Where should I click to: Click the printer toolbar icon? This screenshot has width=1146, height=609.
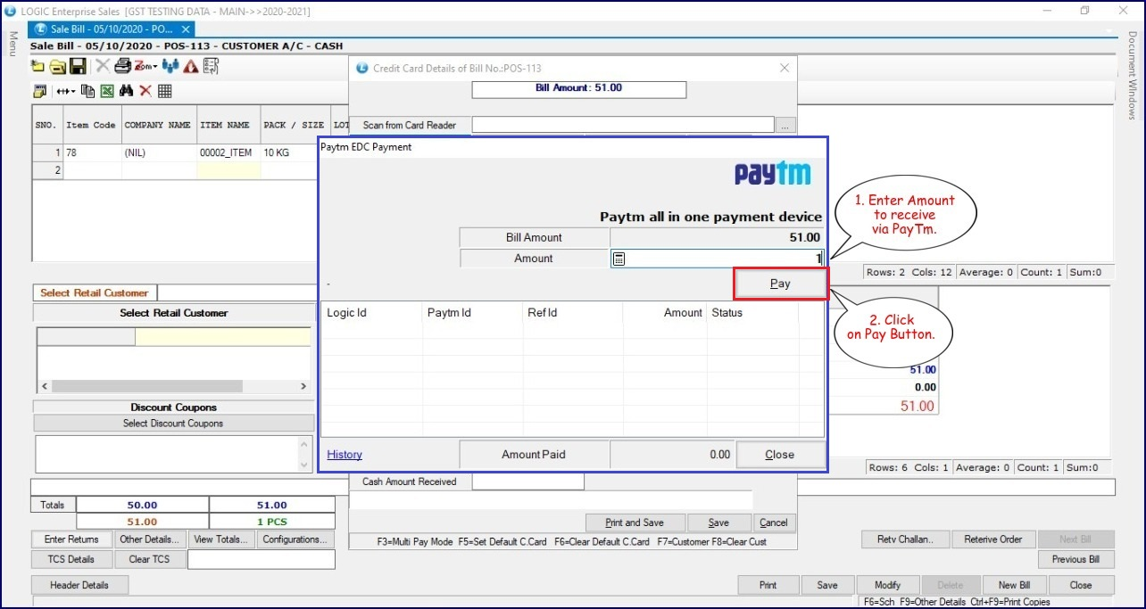click(x=122, y=67)
